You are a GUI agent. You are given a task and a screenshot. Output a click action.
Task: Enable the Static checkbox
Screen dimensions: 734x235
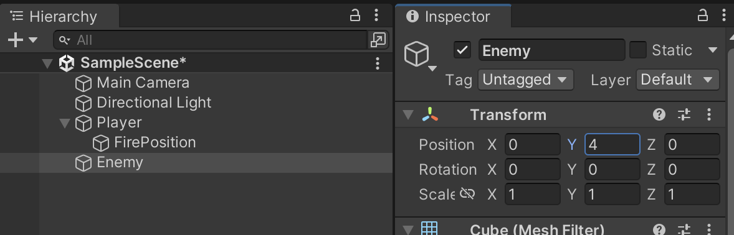click(x=637, y=50)
